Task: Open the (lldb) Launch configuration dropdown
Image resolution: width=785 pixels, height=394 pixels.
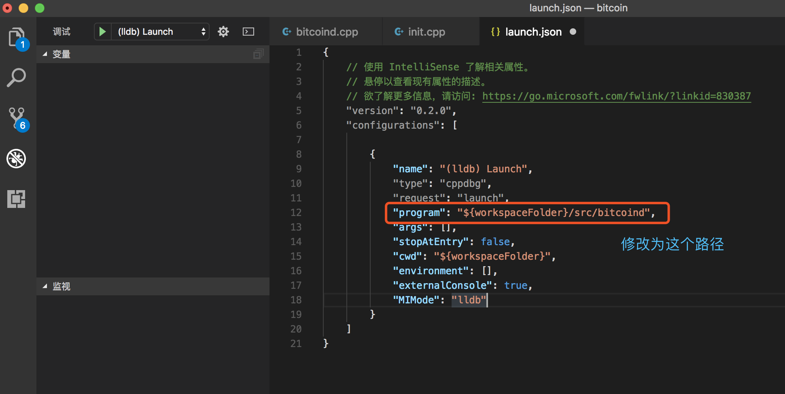Action: [x=160, y=32]
